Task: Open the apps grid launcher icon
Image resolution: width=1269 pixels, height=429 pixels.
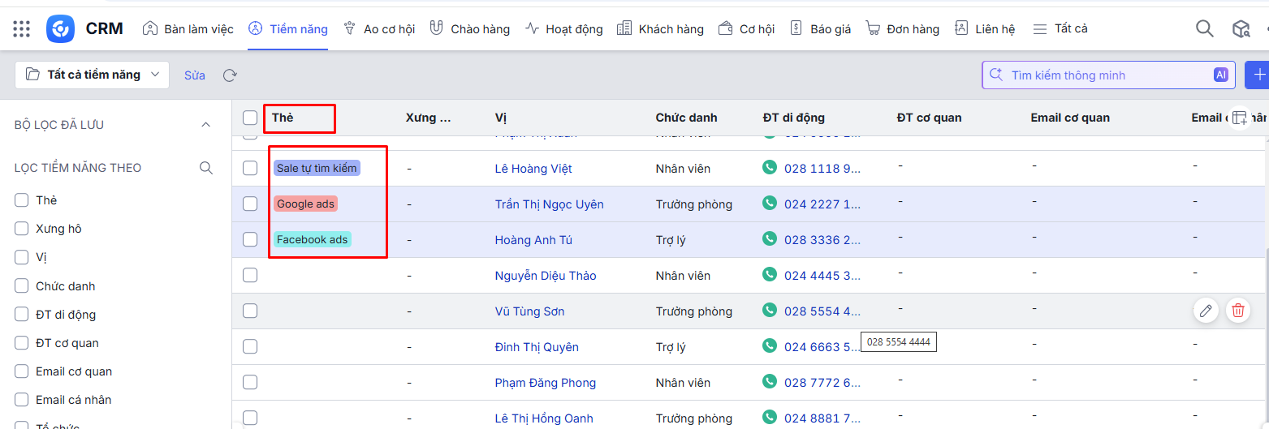Action: (22, 29)
